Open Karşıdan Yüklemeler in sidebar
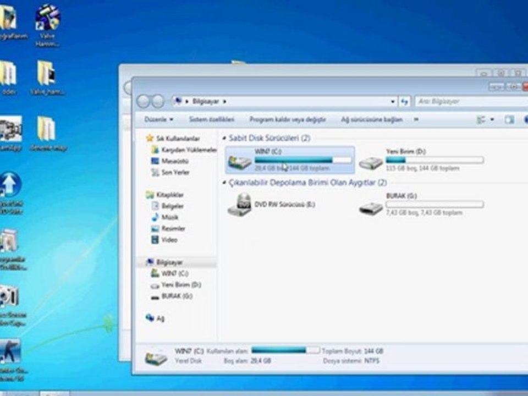Viewport: 528px width, 396px height. [184, 150]
